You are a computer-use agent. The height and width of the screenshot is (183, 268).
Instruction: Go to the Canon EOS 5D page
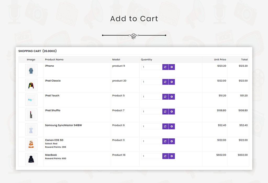[54, 140]
